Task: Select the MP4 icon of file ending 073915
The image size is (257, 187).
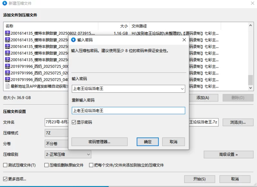Action: [7, 33]
